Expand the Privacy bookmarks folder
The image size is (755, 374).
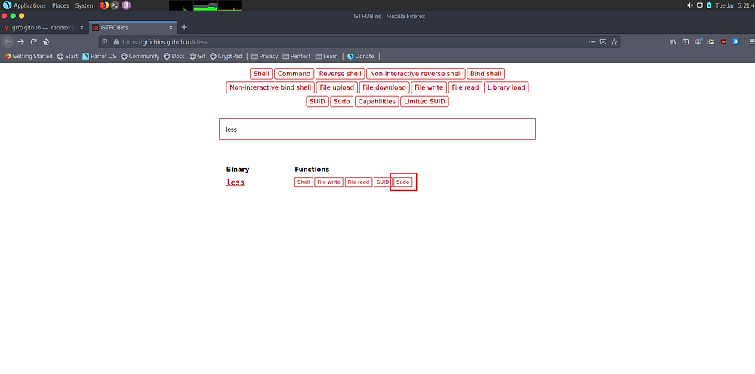(x=264, y=57)
